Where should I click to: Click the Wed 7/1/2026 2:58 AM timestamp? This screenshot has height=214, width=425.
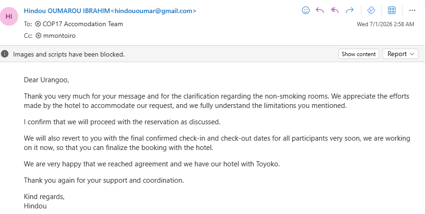[x=385, y=24]
